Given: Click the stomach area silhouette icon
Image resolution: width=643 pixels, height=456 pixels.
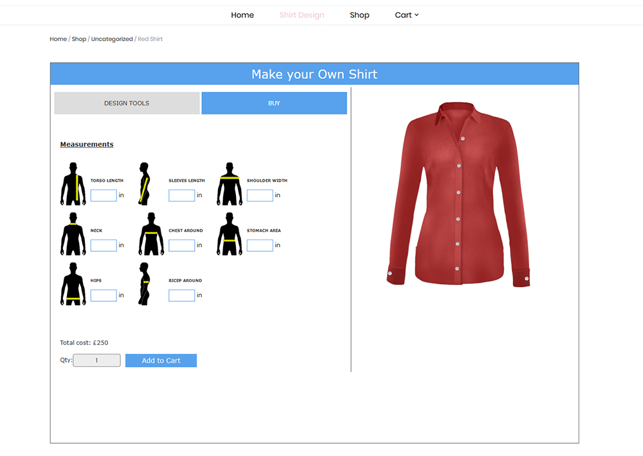Looking at the screenshot, I should pos(230,234).
